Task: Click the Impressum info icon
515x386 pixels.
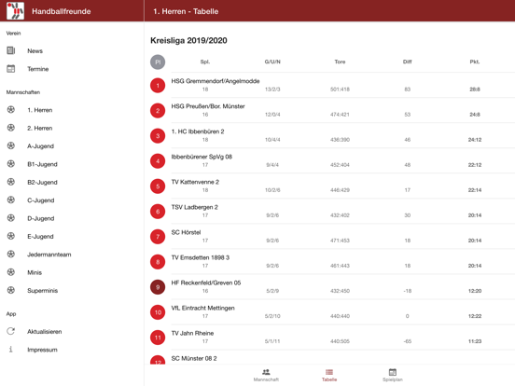Action: point(11,350)
